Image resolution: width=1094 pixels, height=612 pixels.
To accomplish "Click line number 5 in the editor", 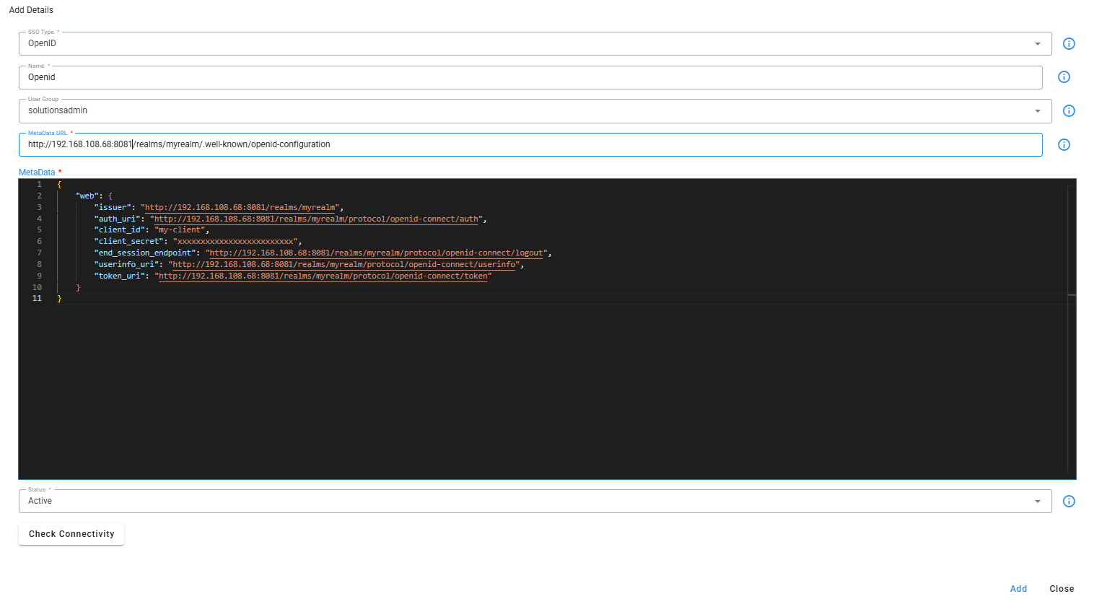I will [x=39, y=229].
